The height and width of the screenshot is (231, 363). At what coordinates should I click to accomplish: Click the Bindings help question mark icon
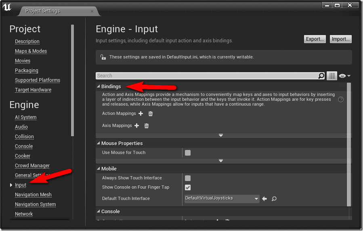click(341, 100)
